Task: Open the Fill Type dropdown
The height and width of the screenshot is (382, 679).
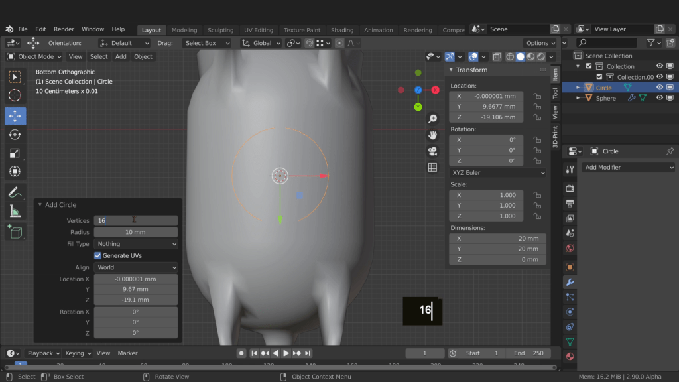Action: coord(136,244)
